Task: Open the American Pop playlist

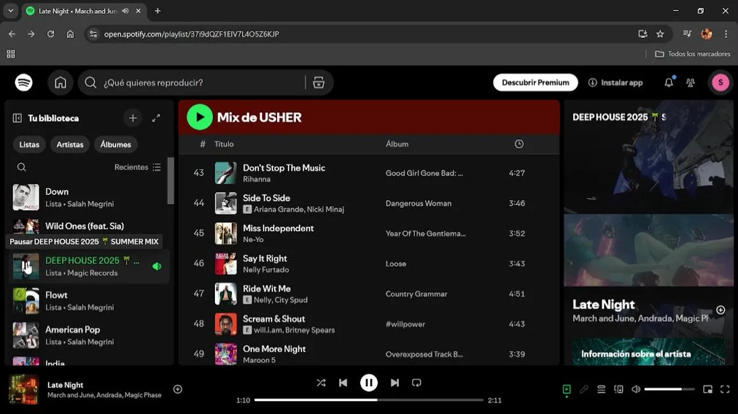Action: coord(90,335)
